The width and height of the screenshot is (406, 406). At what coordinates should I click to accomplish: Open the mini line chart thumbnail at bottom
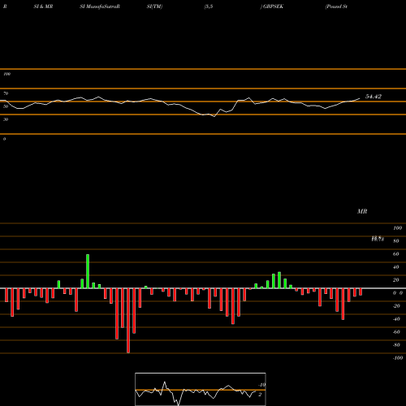click(201, 389)
